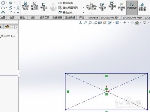Switch to the 模具工具 tab
Image resolution: width=150 pixels, height=112 pixels.
[x=45, y=18]
